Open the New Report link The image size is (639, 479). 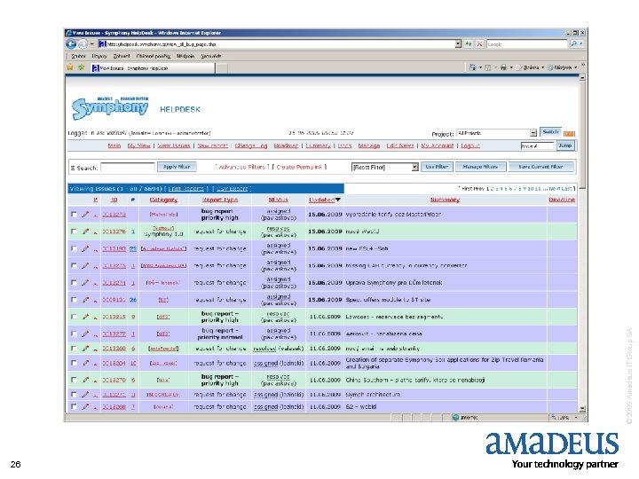pos(213,145)
